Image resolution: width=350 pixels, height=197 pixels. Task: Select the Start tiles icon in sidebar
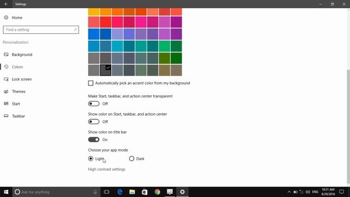pos(6,103)
